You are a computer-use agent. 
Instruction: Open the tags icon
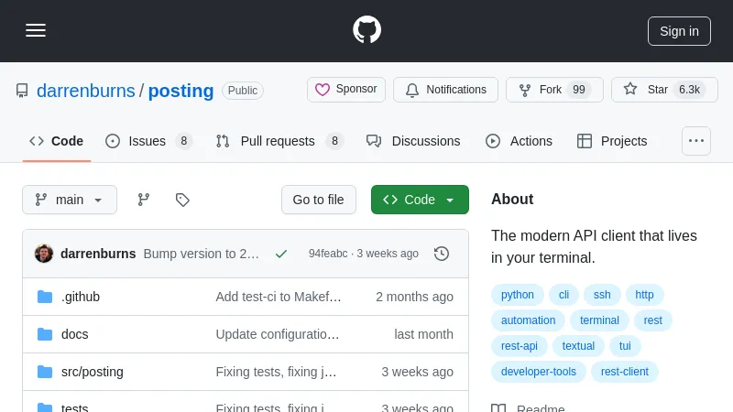pos(182,200)
